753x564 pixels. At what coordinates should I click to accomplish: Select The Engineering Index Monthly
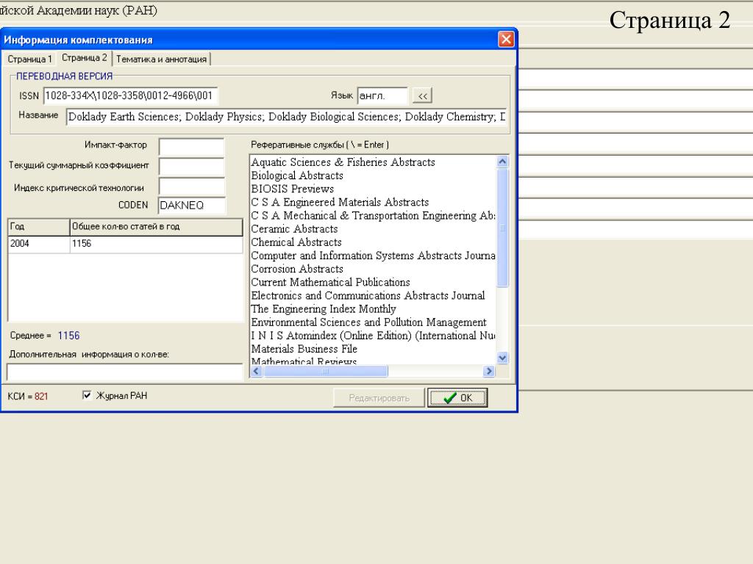[x=324, y=309]
